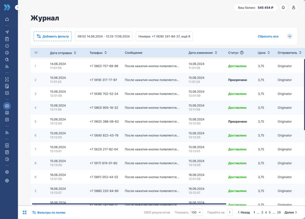305x219 pixels.
Task: Click the Ваш баланс 545 454 ₽ pill
Action: (256, 8)
